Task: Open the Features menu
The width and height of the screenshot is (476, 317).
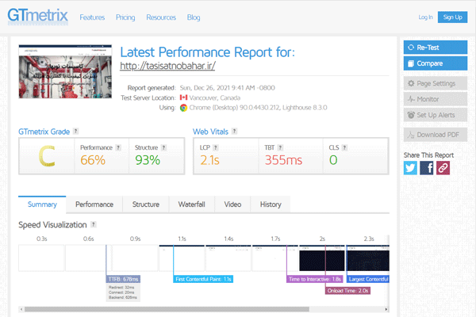Action: pyautogui.click(x=92, y=17)
